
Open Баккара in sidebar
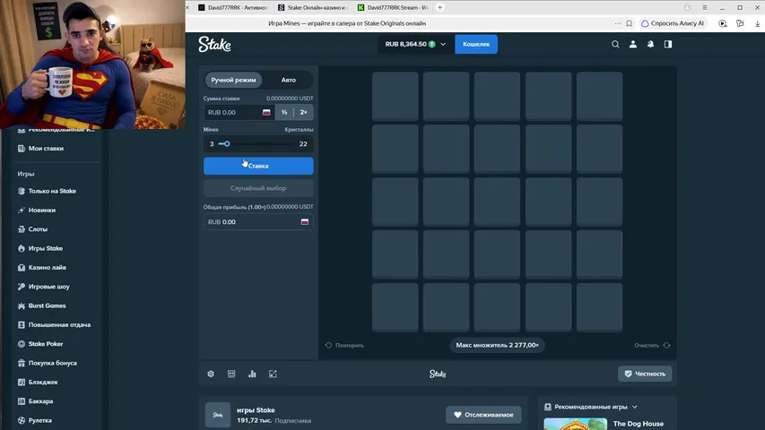[40, 401]
